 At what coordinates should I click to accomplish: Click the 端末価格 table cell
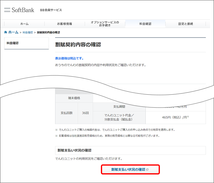coord(74,98)
